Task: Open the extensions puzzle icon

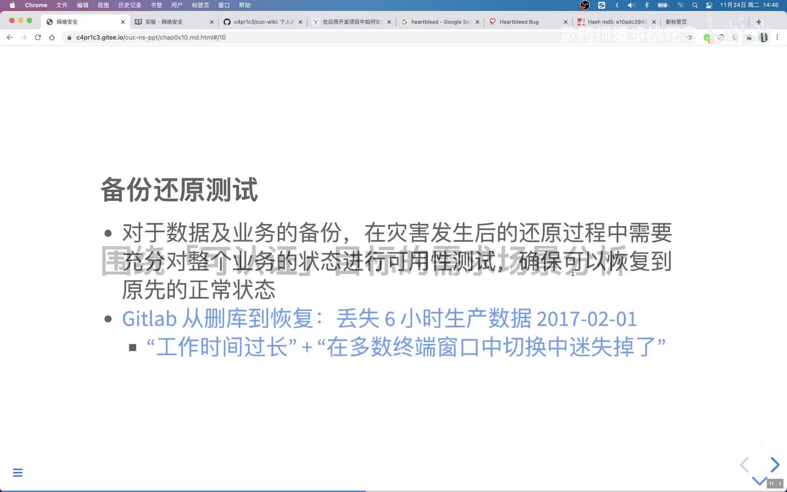Action: click(749, 37)
